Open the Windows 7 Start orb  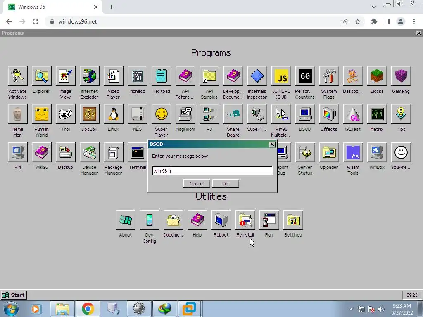pyautogui.click(x=11, y=309)
